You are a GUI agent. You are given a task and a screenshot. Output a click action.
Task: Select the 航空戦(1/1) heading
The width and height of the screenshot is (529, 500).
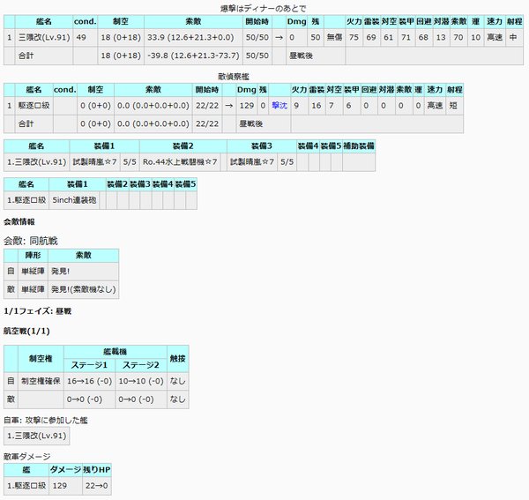pos(26,332)
